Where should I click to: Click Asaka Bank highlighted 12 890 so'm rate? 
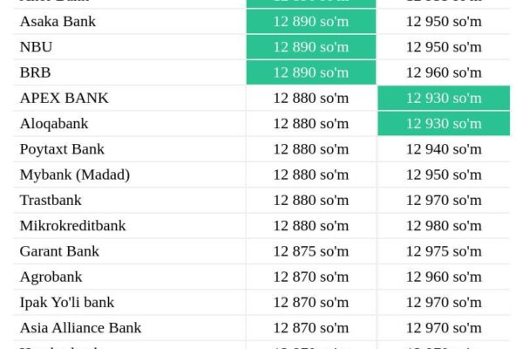[x=311, y=21]
